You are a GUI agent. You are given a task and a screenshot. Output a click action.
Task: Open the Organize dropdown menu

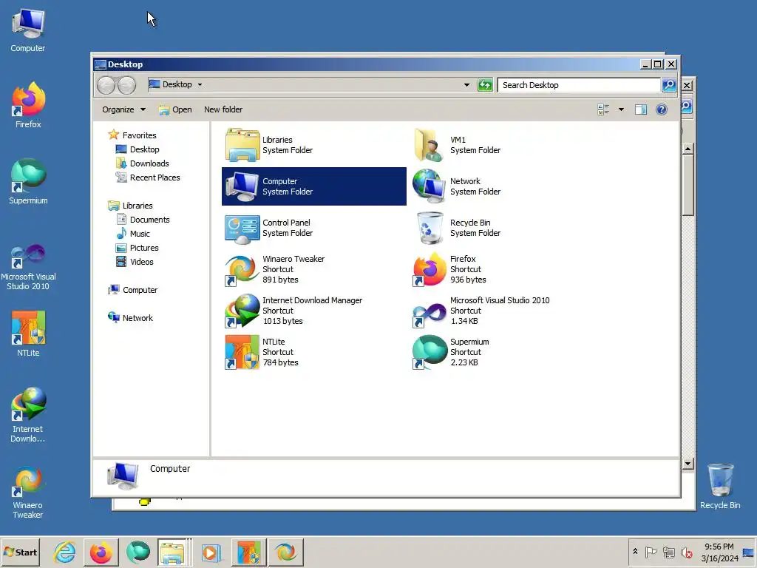[x=123, y=109]
